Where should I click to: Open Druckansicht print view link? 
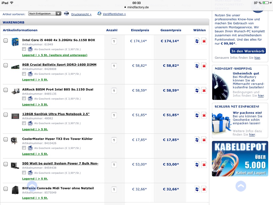[x=81, y=14]
